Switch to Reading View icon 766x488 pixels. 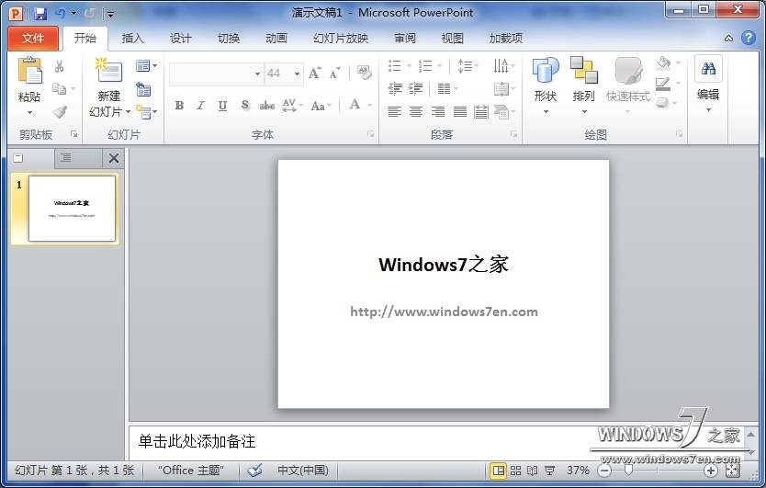point(532,471)
